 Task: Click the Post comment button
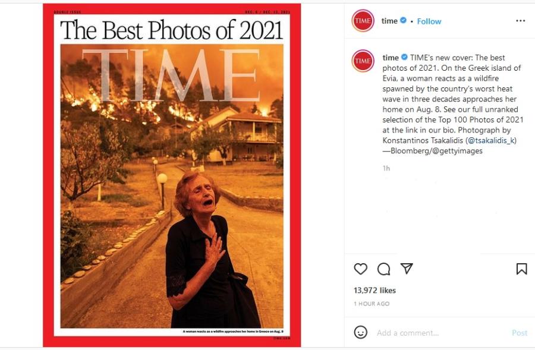tap(520, 333)
